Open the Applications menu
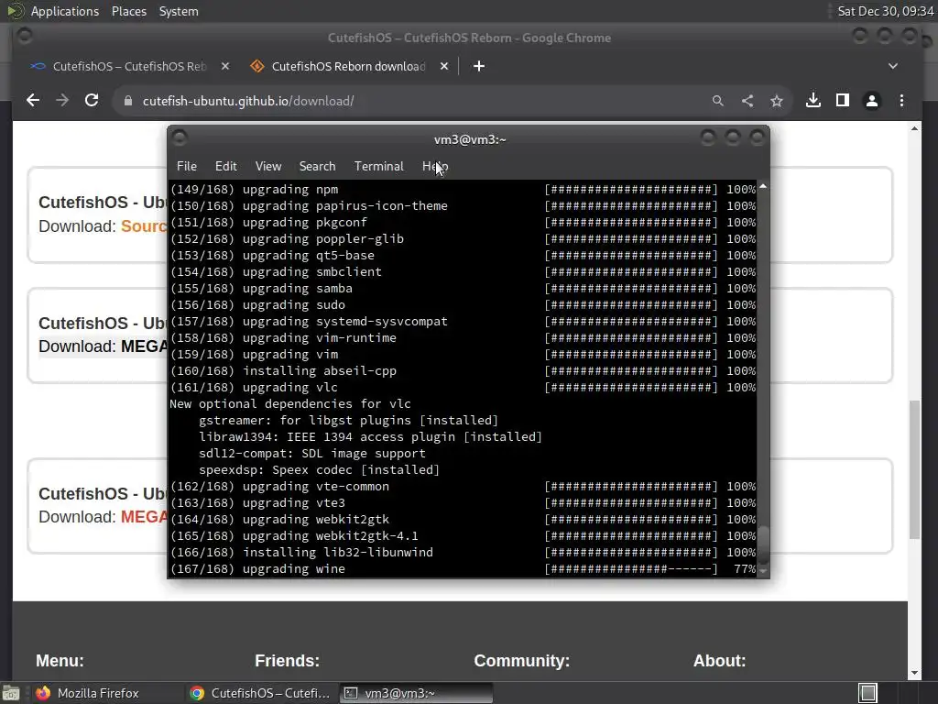 tap(65, 11)
